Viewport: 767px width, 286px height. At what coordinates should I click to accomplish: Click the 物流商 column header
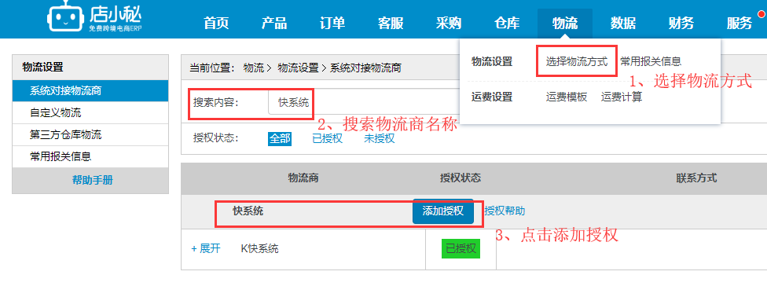click(303, 178)
